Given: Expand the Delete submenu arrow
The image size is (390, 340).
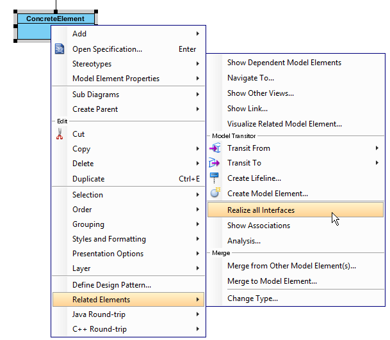Looking at the screenshot, I should tap(197, 164).
